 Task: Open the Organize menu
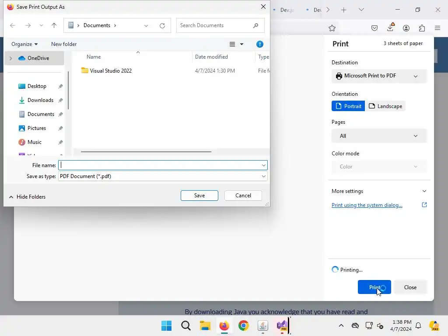coord(24,44)
